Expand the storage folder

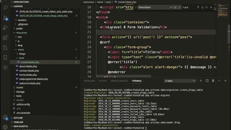20,92
